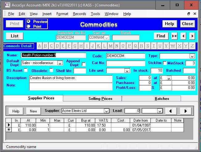This screenshot has height=152, width=201.
Task: Go to previous commodity record arrow
Action: [x=183, y=36]
